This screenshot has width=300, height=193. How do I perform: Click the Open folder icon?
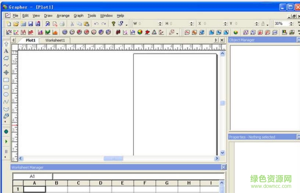coord(16,24)
